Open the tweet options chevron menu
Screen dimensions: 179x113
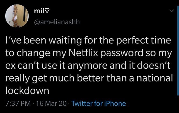click(x=171, y=11)
